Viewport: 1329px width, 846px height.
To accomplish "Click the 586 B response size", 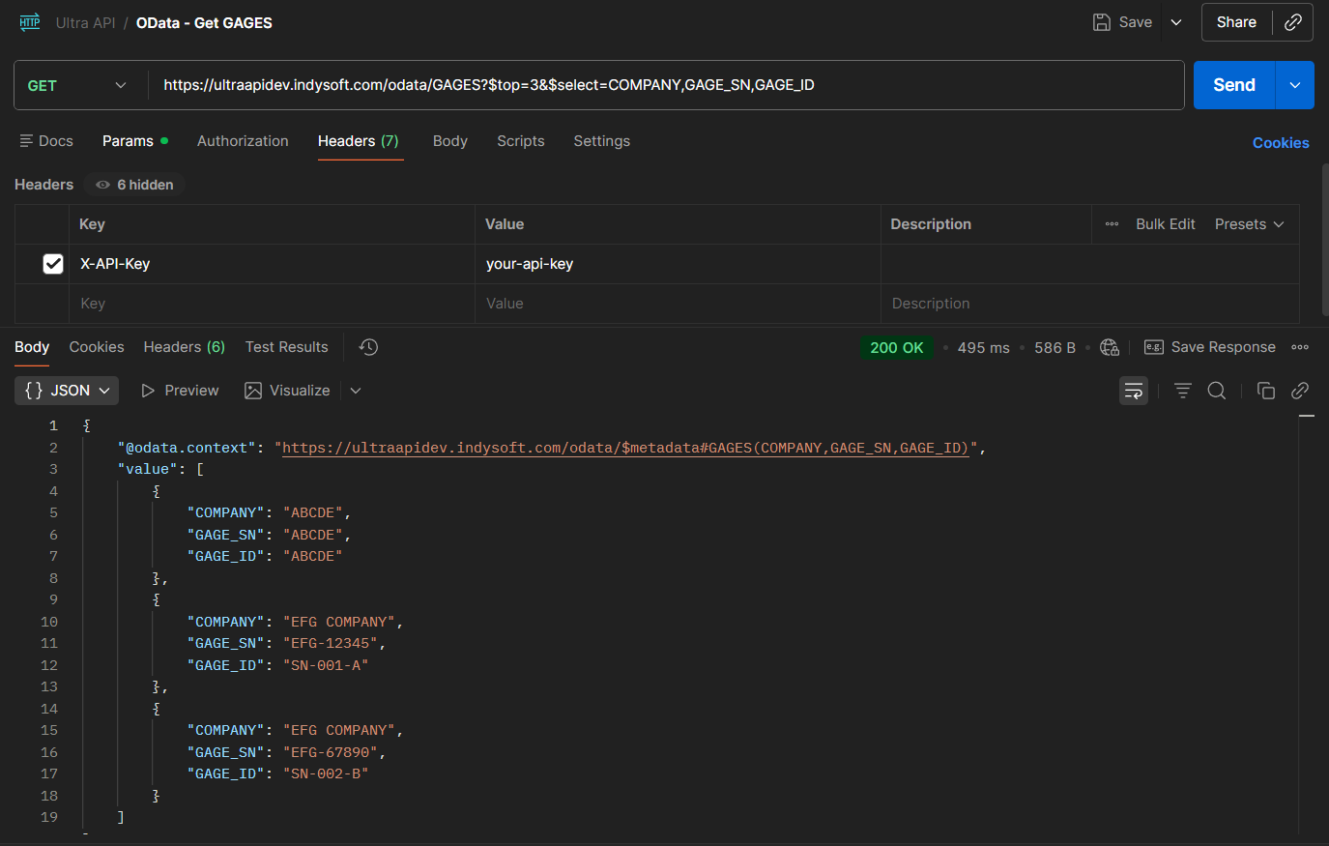I will [x=1055, y=348].
